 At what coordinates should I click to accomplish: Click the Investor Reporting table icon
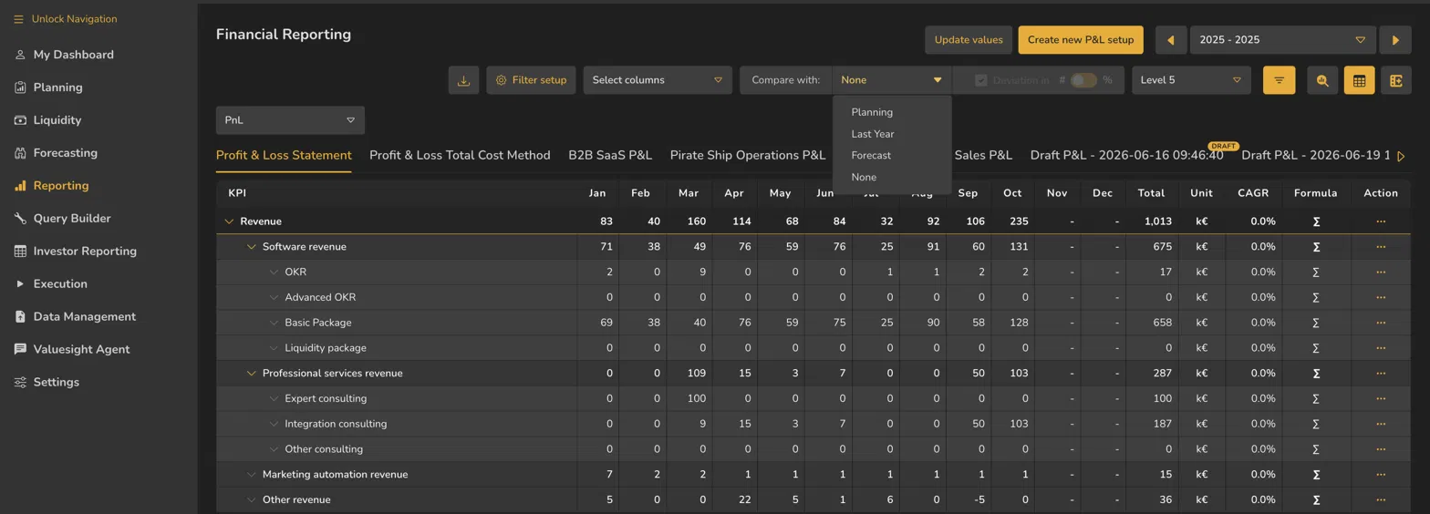[20, 252]
